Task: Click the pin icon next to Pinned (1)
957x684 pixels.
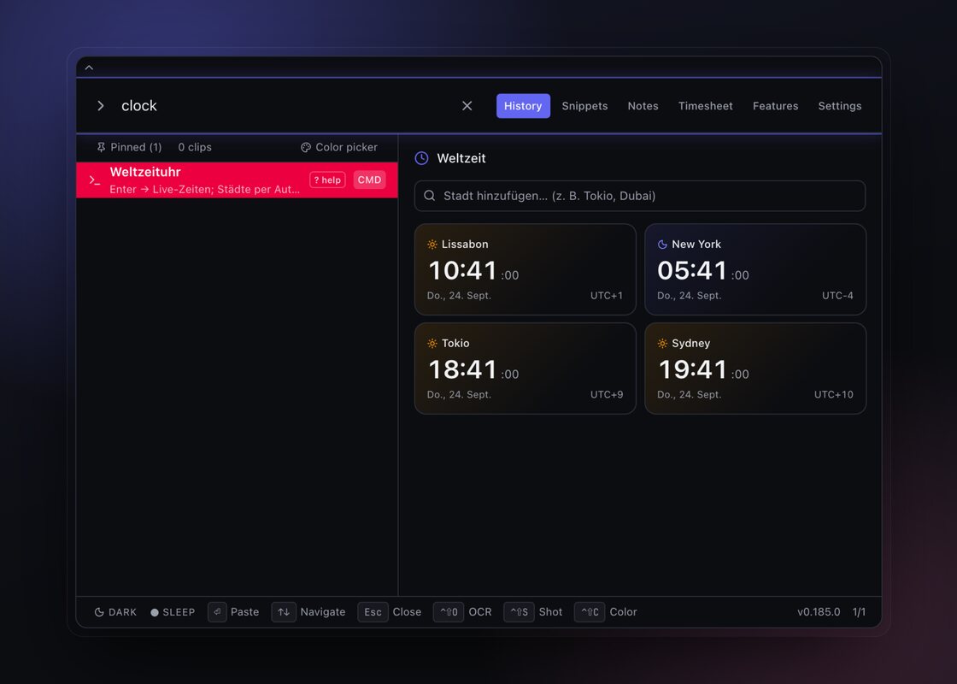Action: pyautogui.click(x=102, y=147)
